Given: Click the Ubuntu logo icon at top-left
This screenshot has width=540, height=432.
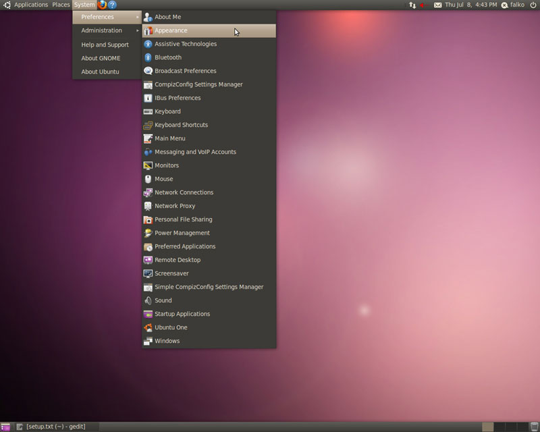Looking at the screenshot, I should coord(6,5).
